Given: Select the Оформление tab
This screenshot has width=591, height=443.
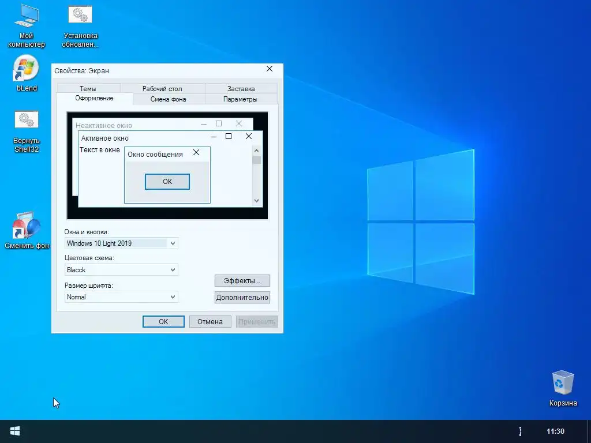Looking at the screenshot, I should pyautogui.click(x=94, y=98).
